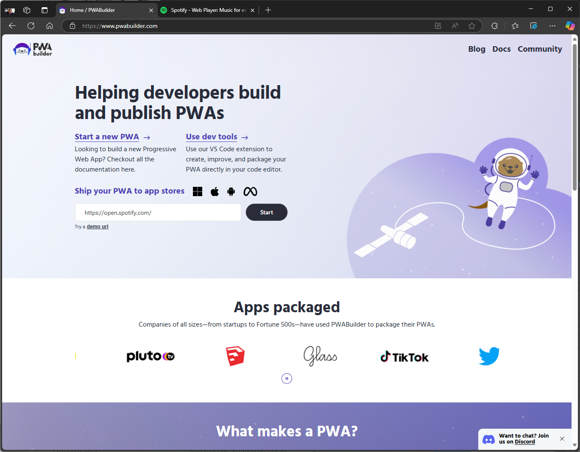Focus the PWA URL input field
The width and height of the screenshot is (580, 452).
click(158, 212)
